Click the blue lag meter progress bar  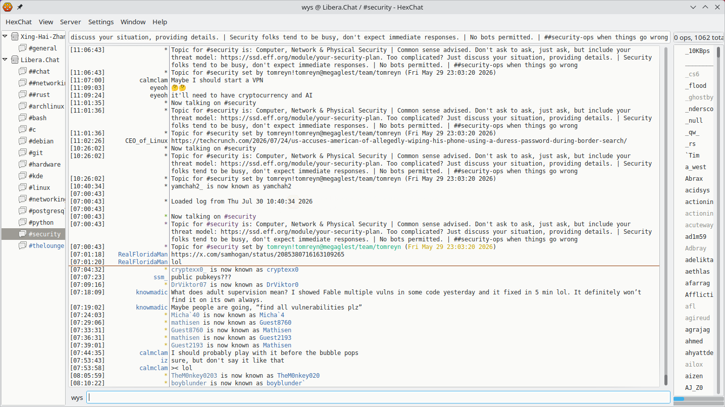[x=679, y=399]
